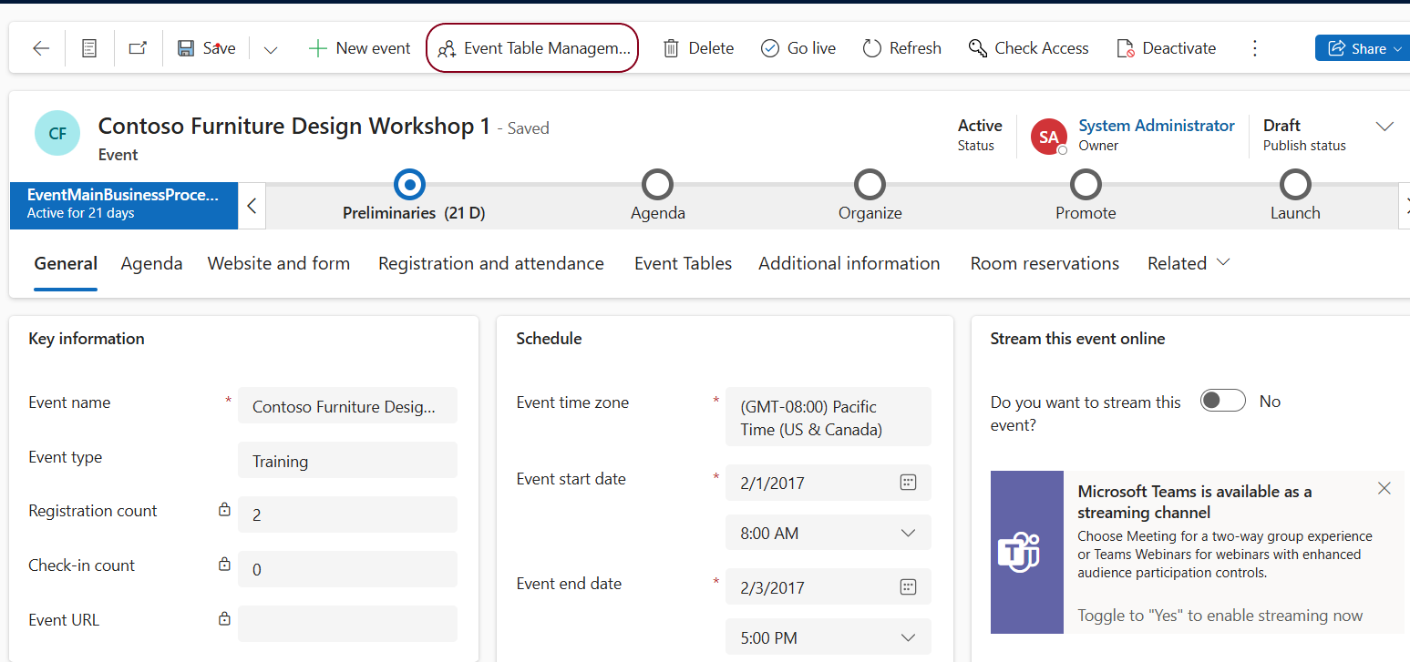
Task: Click the empty Event URL field
Action: [x=347, y=624]
